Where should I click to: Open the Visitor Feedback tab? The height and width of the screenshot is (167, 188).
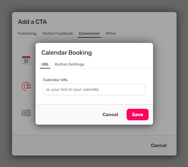(58, 34)
